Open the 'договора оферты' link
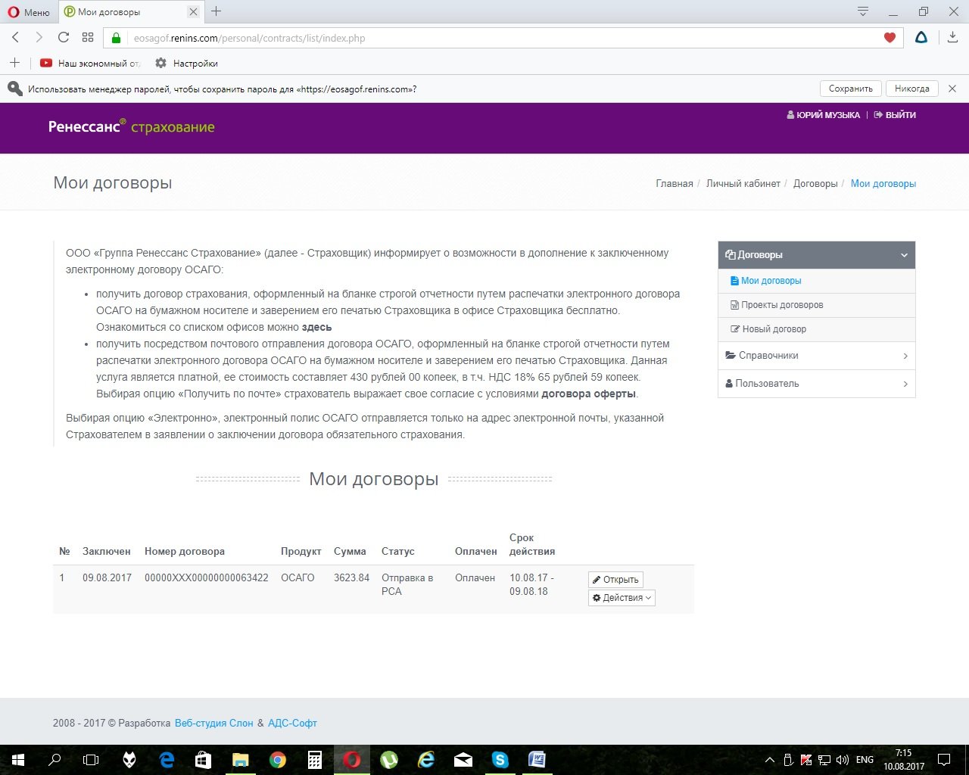Screen dimensions: 969x775 click(x=589, y=394)
